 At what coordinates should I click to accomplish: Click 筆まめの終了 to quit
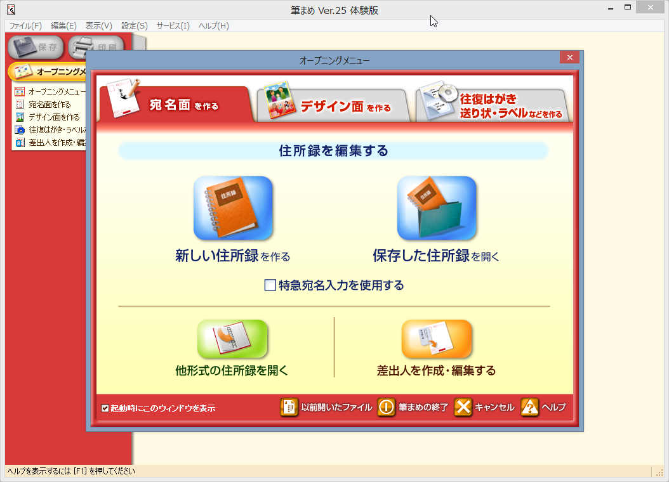(x=416, y=408)
